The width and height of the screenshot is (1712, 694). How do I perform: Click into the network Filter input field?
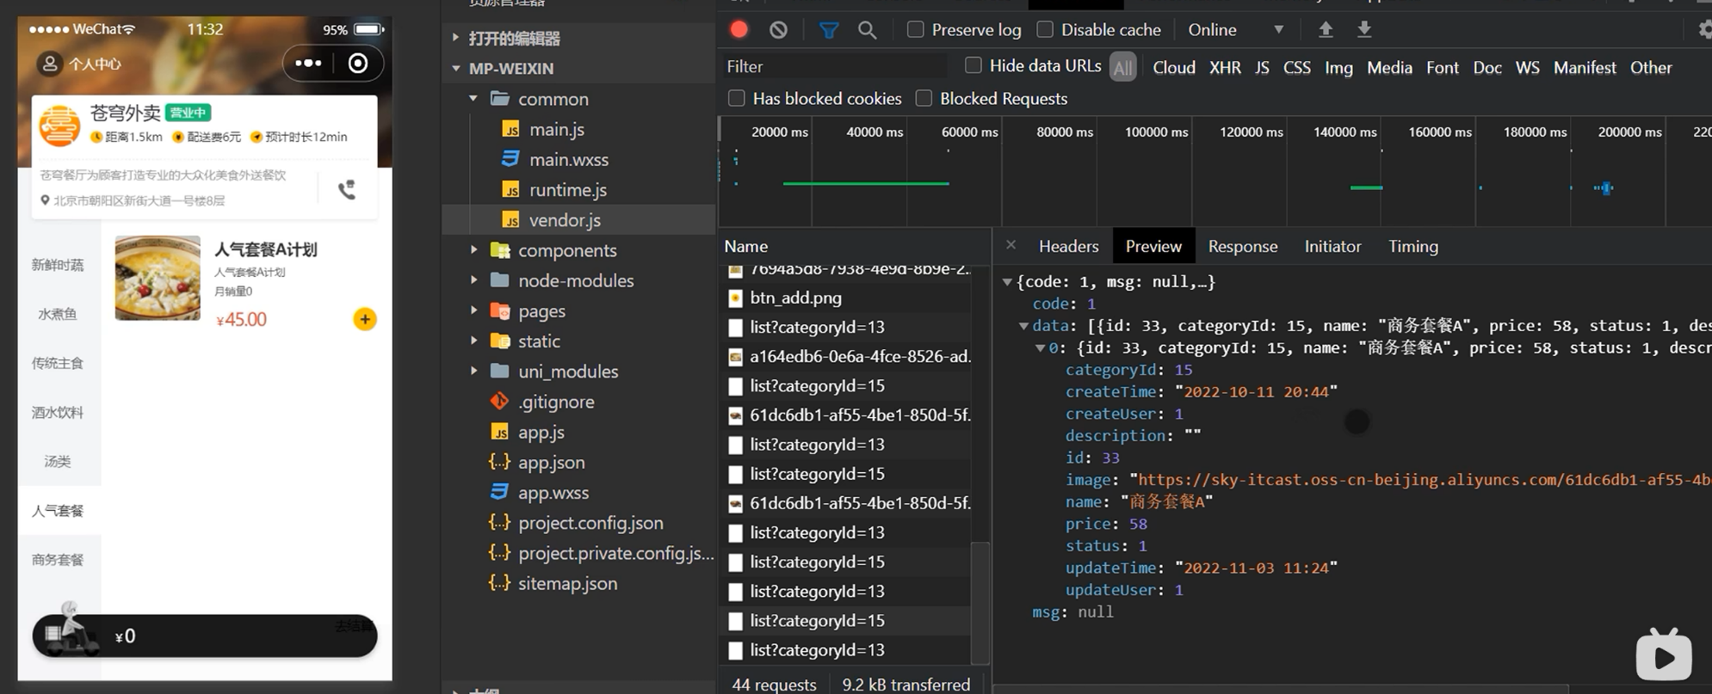[x=835, y=66]
